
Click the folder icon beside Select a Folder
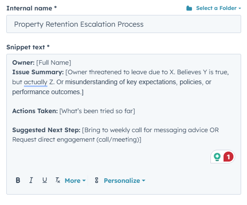coord(189,8)
